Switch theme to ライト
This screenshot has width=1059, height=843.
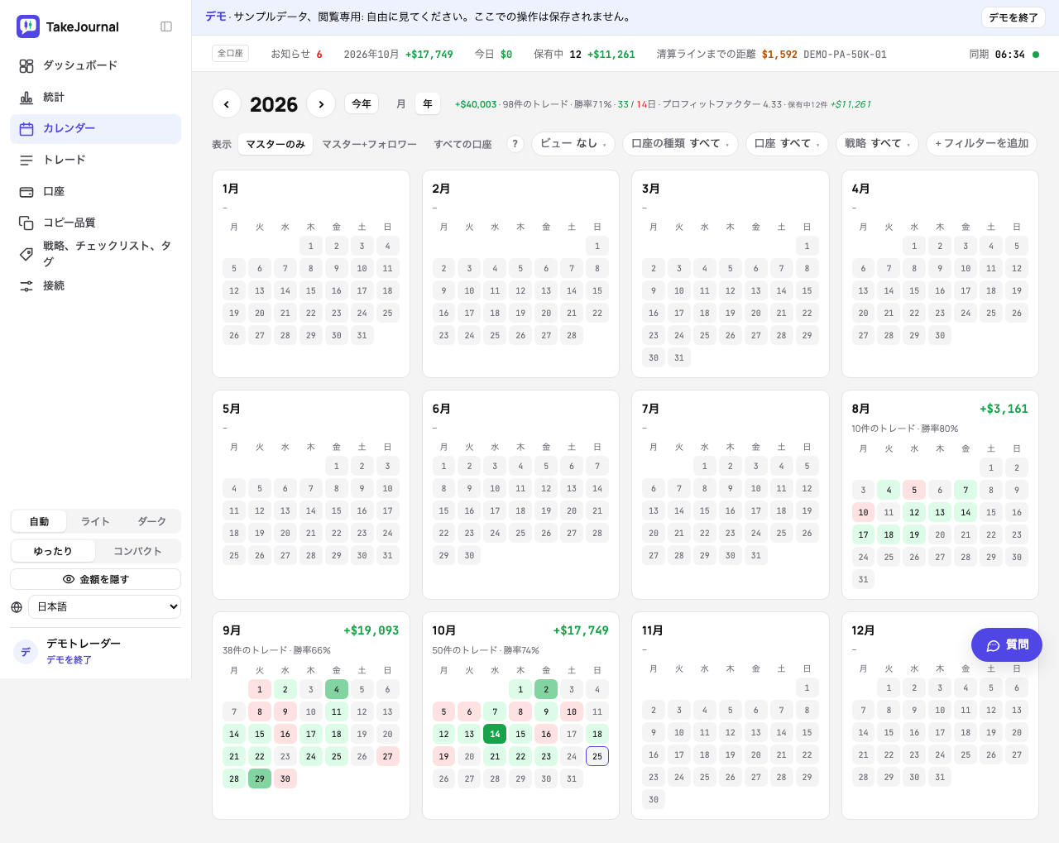coord(95,521)
